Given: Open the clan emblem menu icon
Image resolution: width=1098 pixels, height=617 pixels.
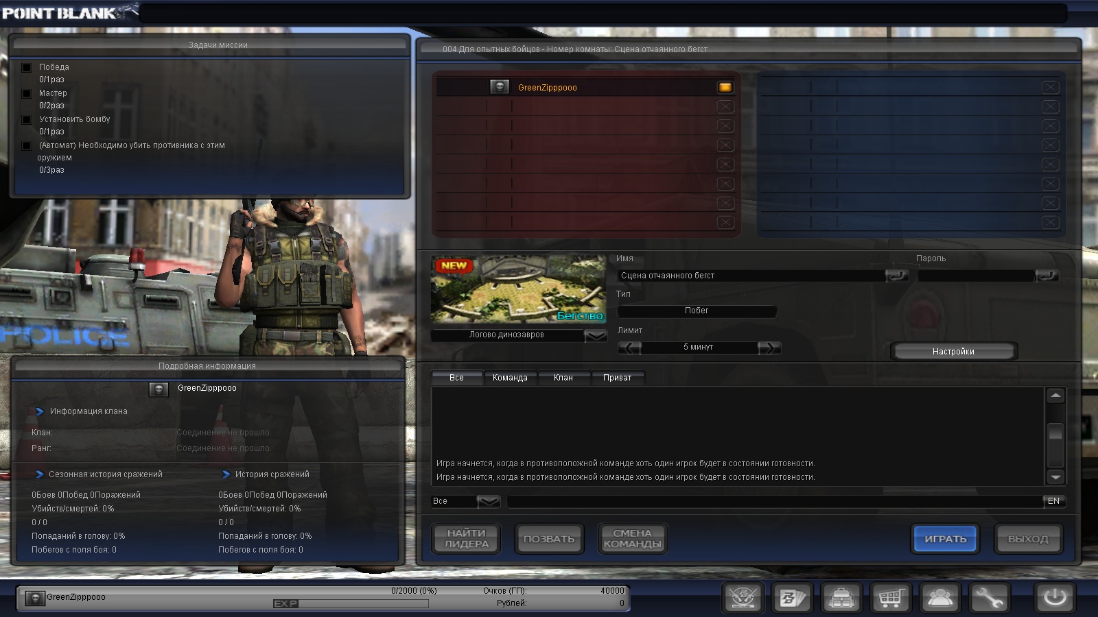Looking at the screenshot, I should point(744,598).
